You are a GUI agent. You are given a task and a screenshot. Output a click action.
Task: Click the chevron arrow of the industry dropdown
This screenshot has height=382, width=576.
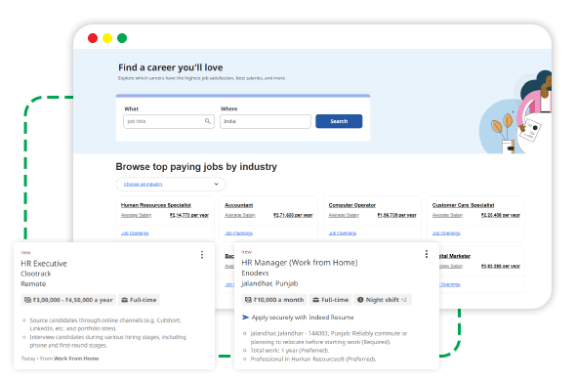217,184
